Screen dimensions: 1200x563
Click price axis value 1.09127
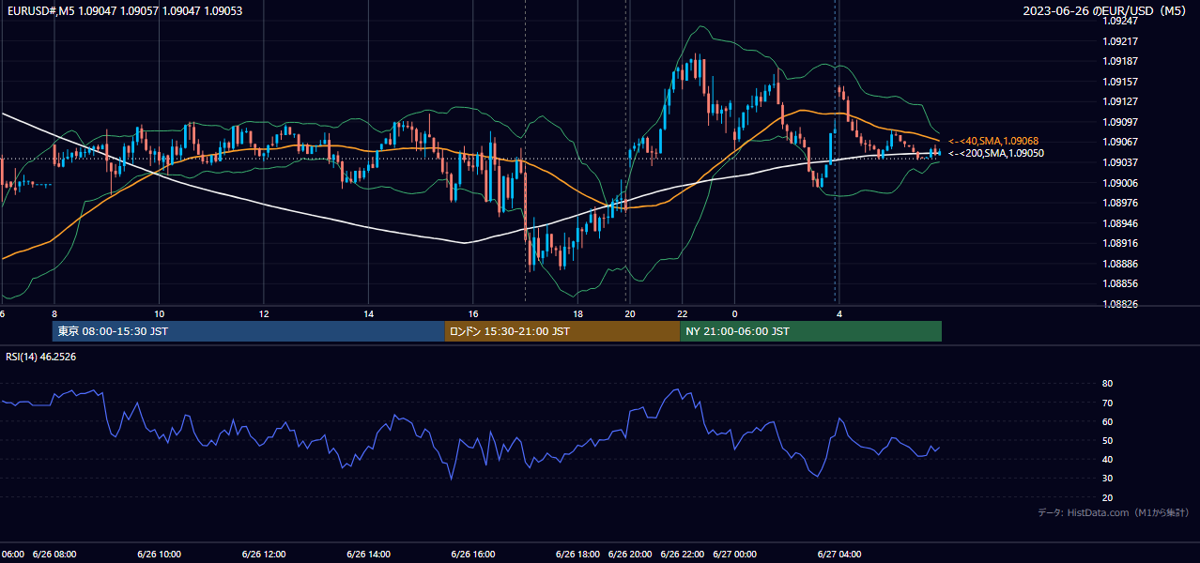(1120, 101)
